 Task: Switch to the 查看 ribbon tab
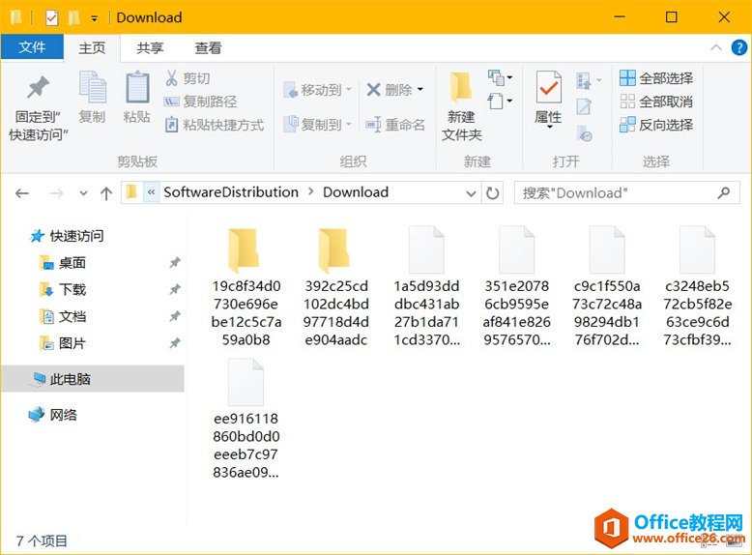[208, 47]
